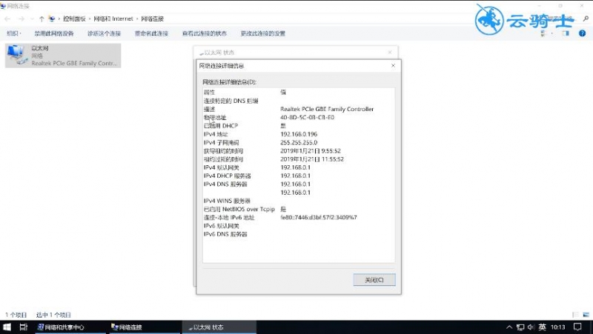The height and width of the screenshot is (334, 593).
Task: Toggle the preview pane icon
Action: 566,33
